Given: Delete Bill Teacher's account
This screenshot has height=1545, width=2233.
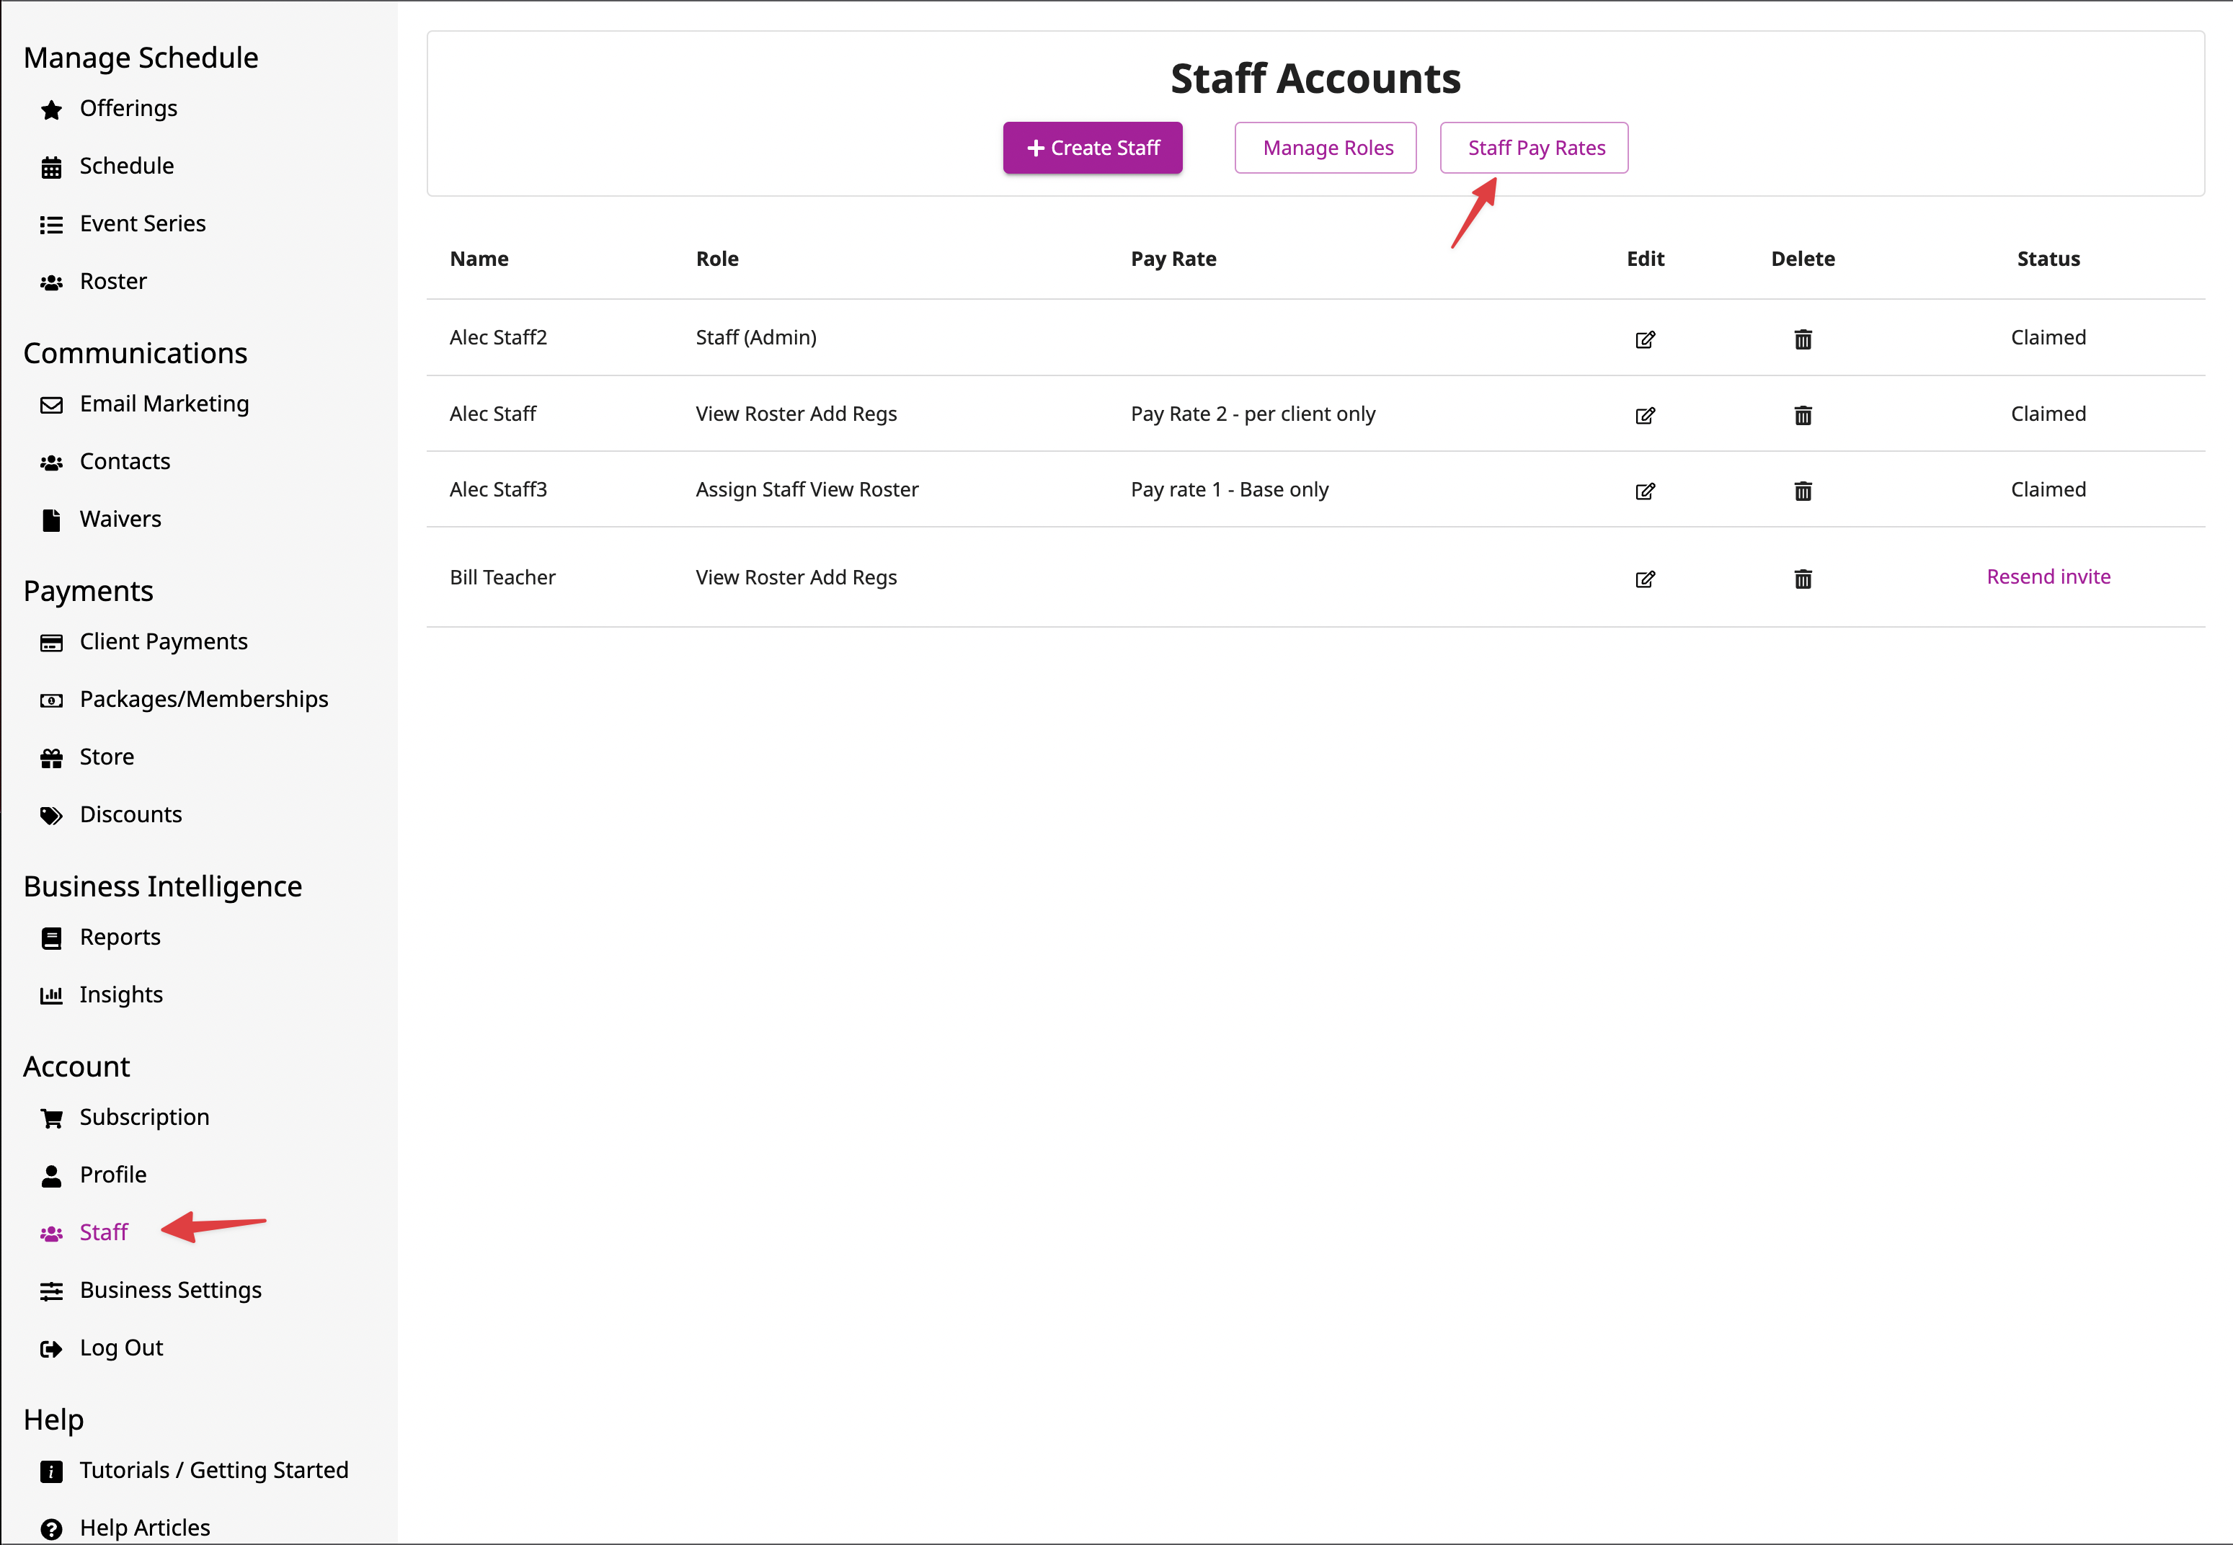Looking at the screenshot, I should click(x=1802, y=579).
